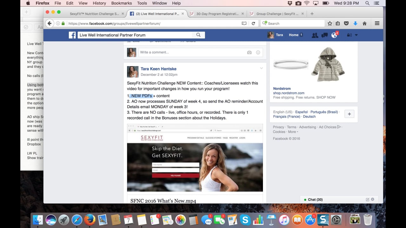Viewport: 406px width, 228px height.
Task: Compose new chat message icon
Action: pos(367,199)
